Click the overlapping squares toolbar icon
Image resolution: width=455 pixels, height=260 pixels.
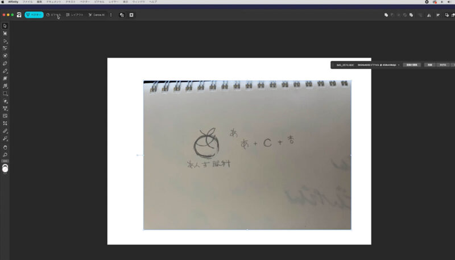[x=122, y=15]
